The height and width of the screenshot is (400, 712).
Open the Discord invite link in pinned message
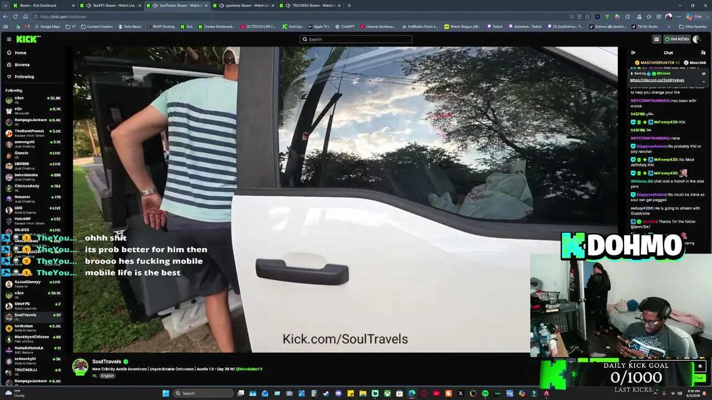[x=657, y=80]
